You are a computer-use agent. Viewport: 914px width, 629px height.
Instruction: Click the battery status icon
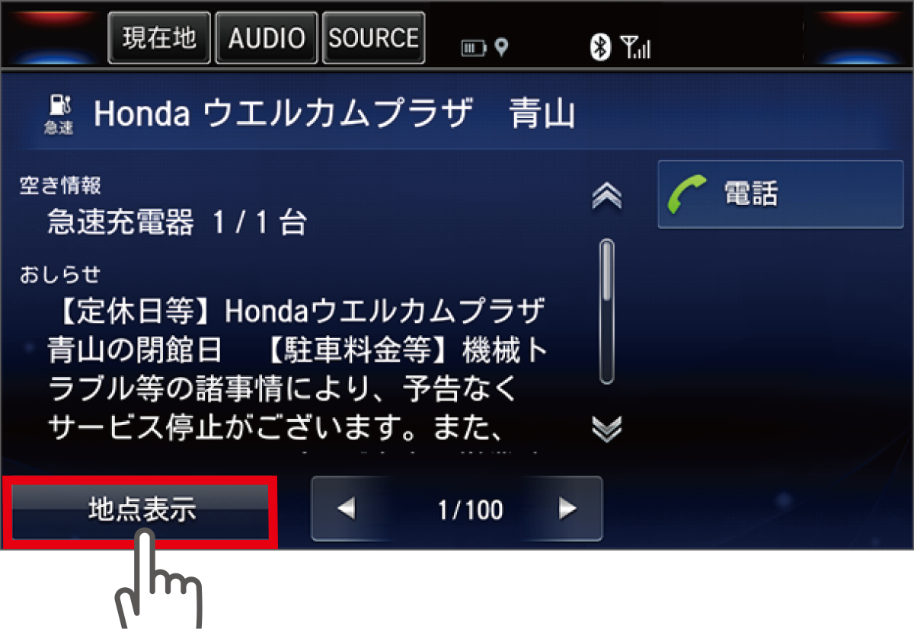[473, 49]
